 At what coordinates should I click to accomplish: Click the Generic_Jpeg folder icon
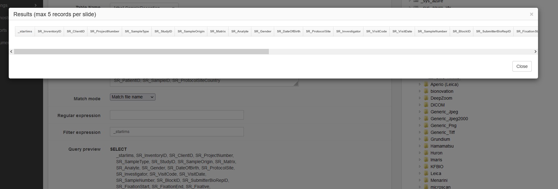(426, 112)
